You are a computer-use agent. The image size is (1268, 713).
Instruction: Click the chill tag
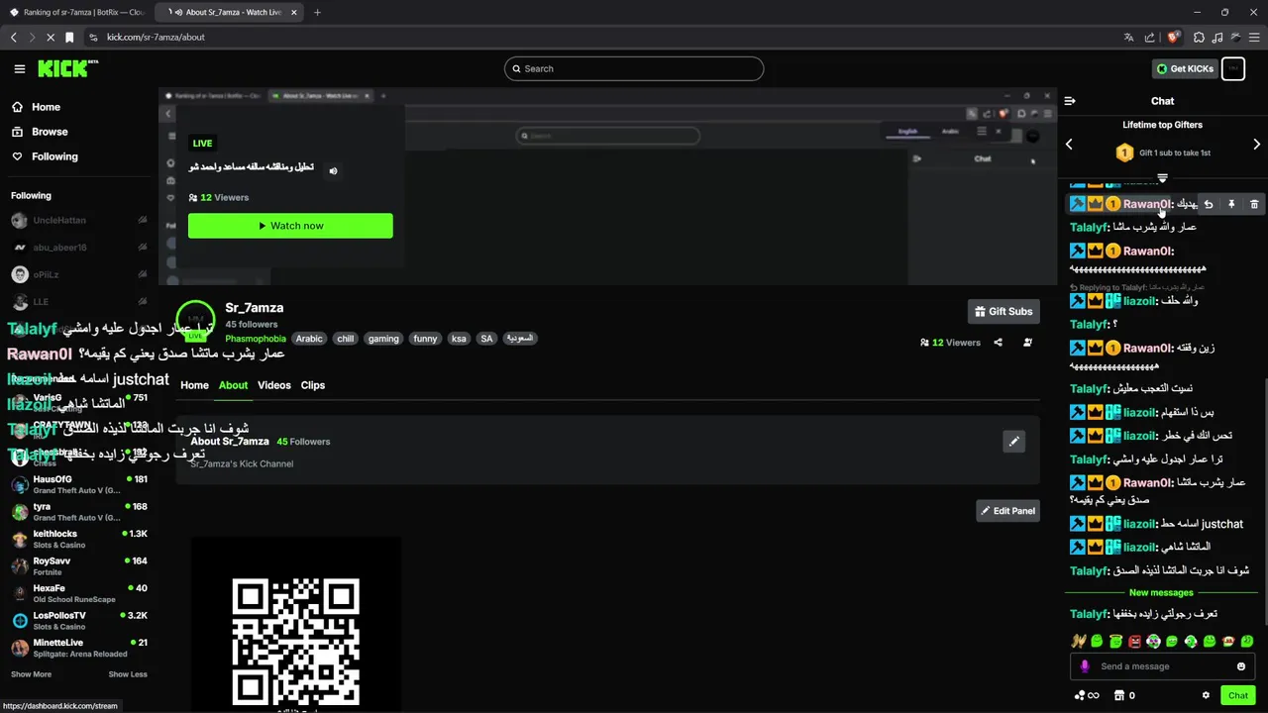(x=345, y=339)
